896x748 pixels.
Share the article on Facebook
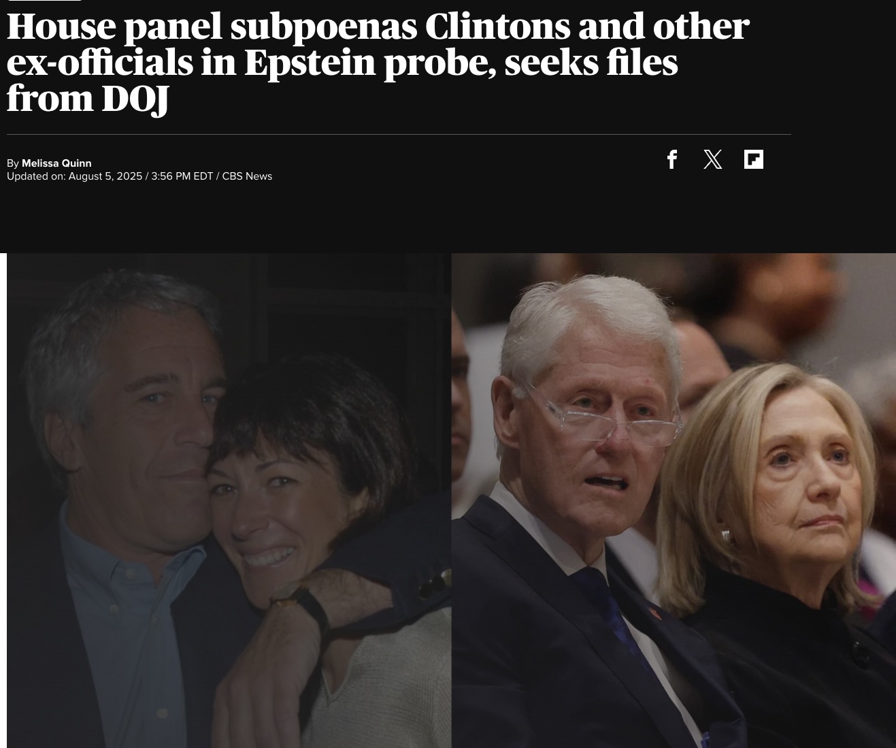click(x=672, y=159)
